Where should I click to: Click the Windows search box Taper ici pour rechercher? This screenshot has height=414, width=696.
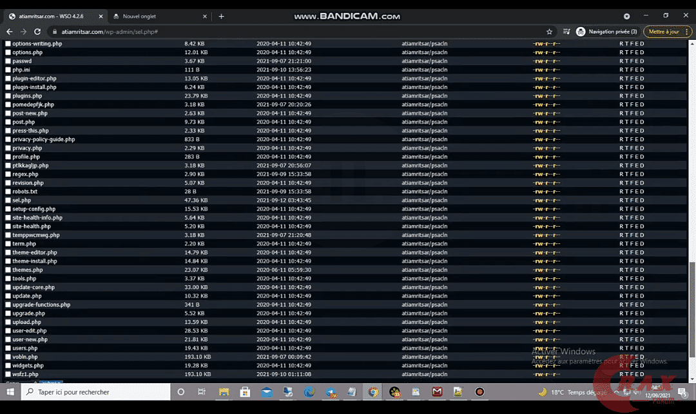click(x=95, y=392)
